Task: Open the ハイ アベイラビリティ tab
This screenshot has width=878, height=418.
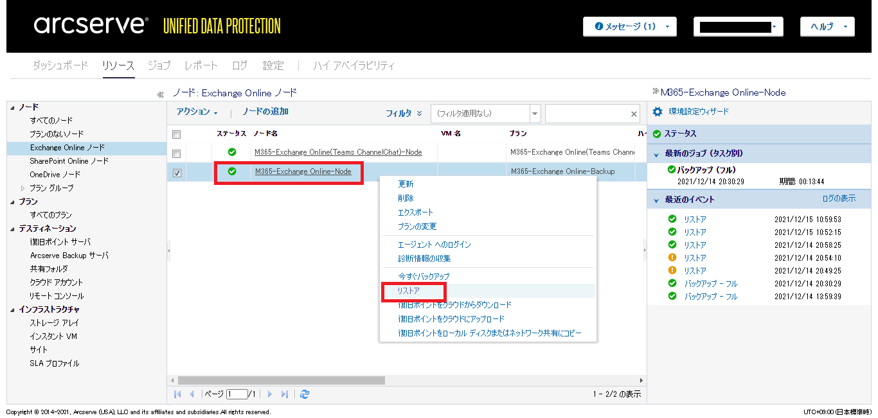Action: point(354,65)
